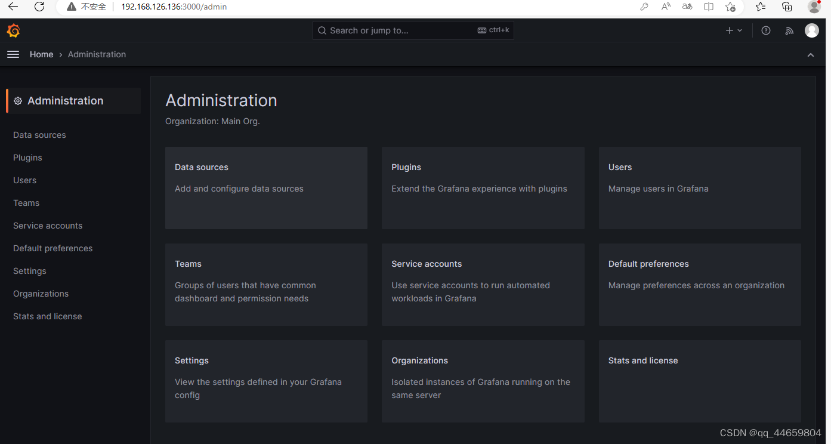
Task: Open the browser favorites list icon
Action: (761, 7)
